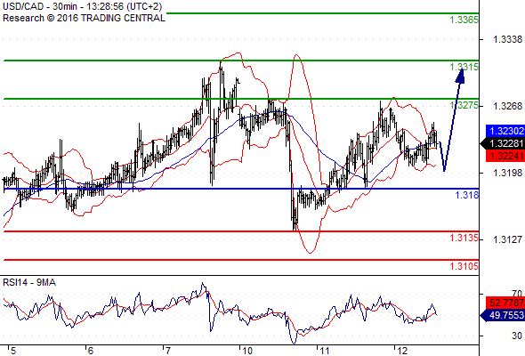The image size is (525, 356).
Task: Click the RSI14 - 9MA indicator title
Action: pos(29,283)
